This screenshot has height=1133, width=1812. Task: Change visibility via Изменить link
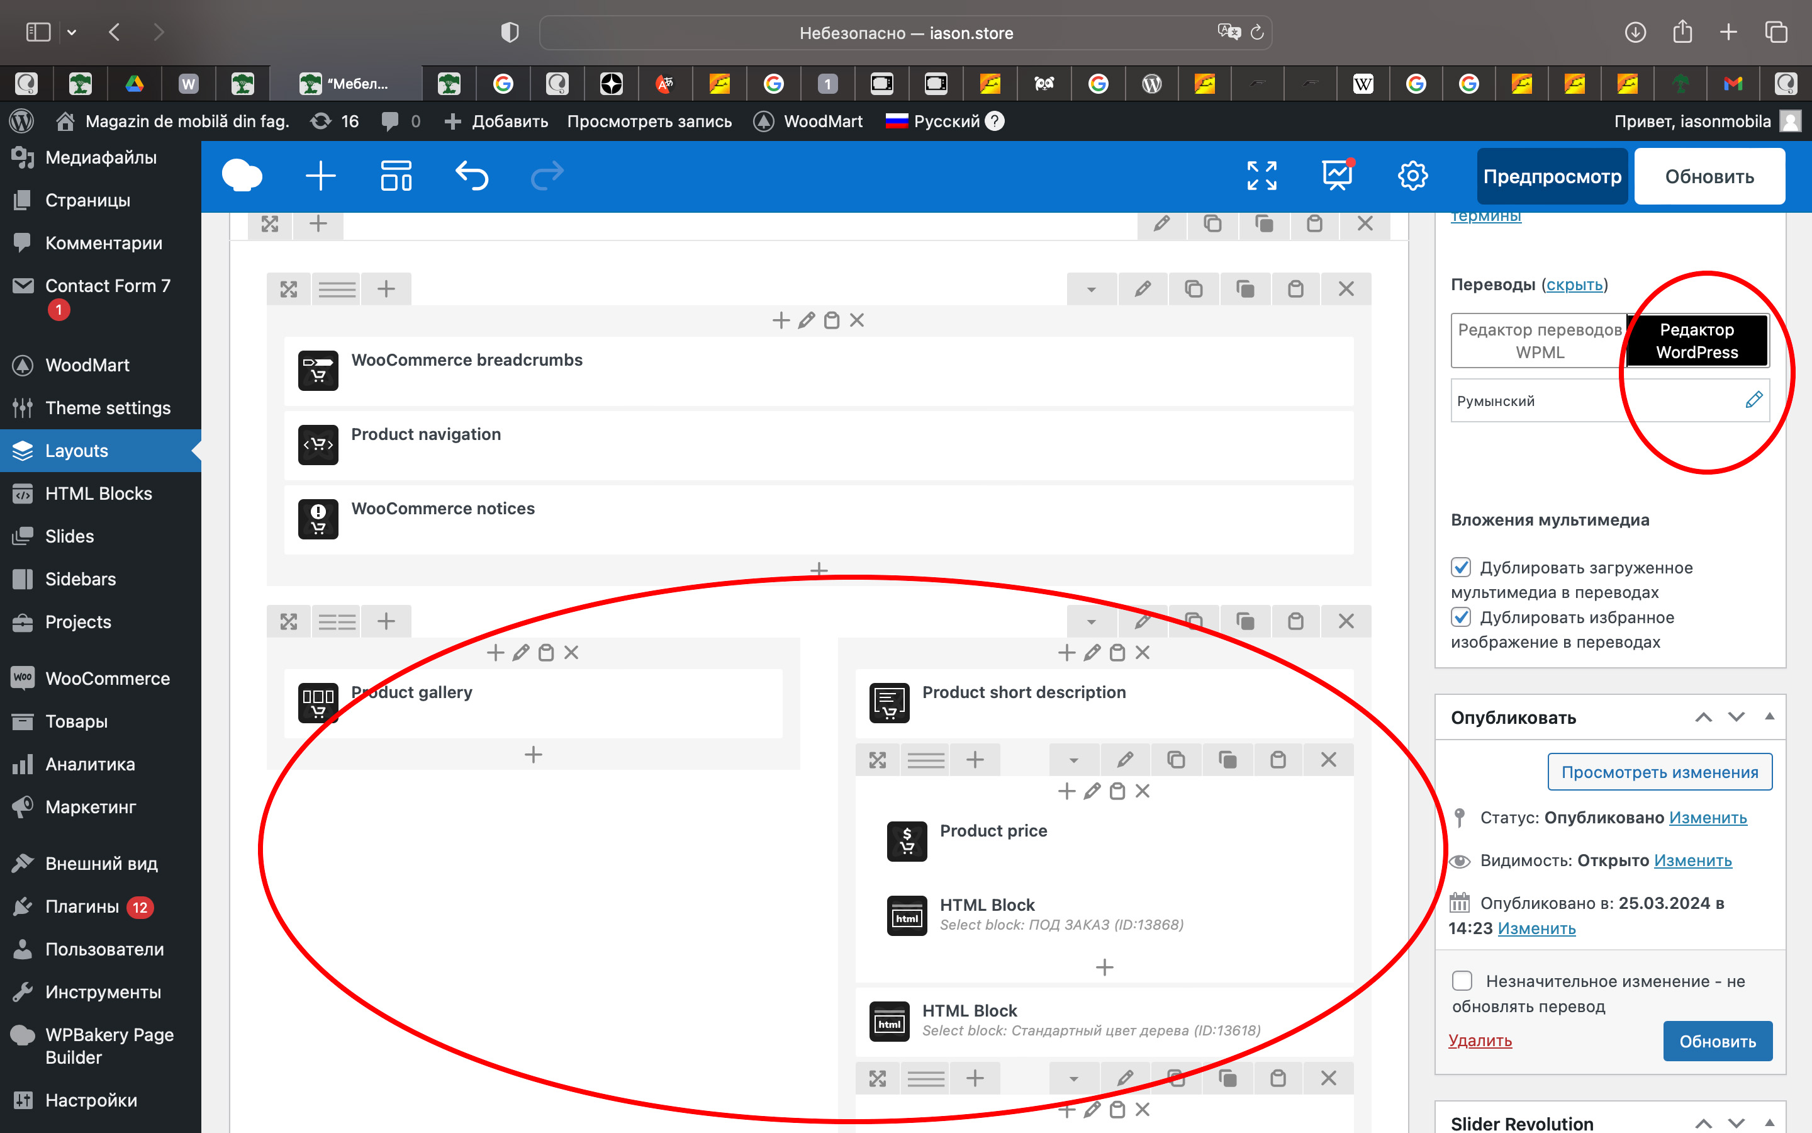(1692, 860)
